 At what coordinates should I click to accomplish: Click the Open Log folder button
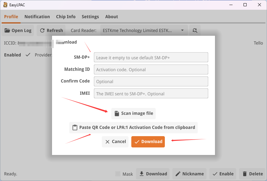point(18,30)
